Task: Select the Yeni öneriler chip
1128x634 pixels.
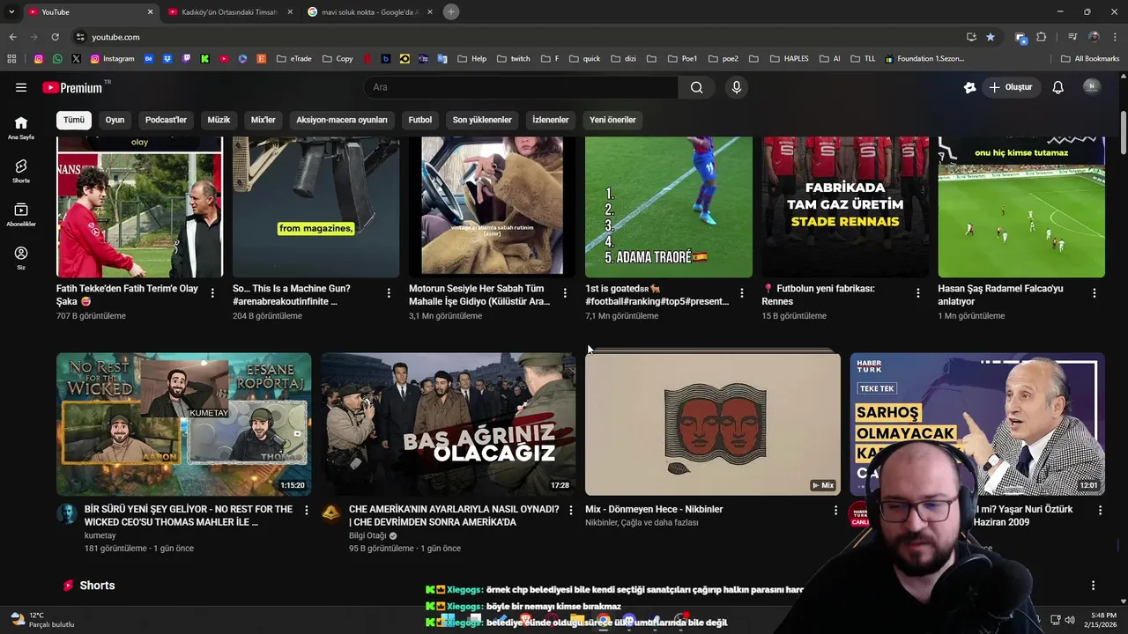Action: pos(612,120)
